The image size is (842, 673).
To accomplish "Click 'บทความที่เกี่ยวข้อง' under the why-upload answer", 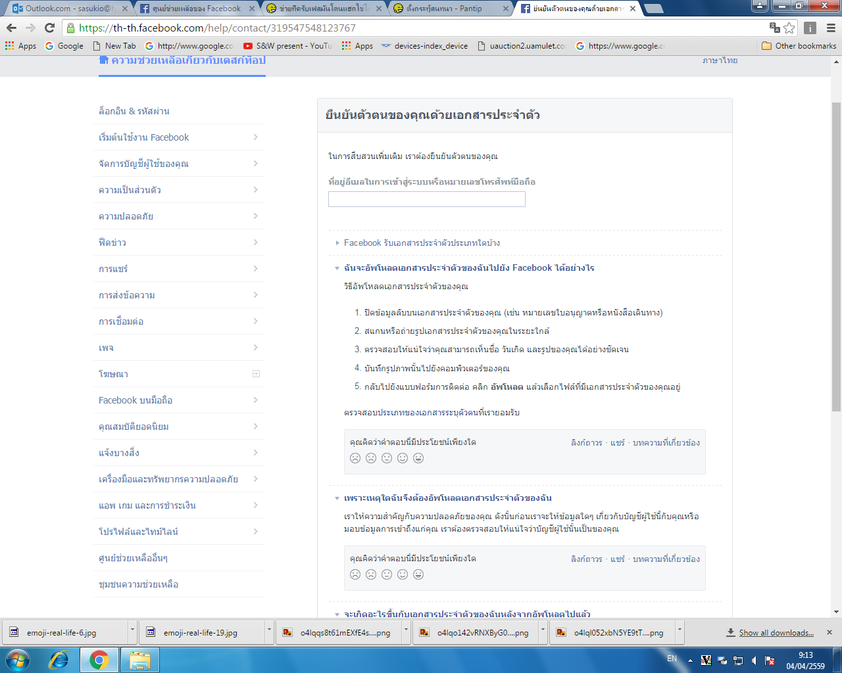I will 666,559.
